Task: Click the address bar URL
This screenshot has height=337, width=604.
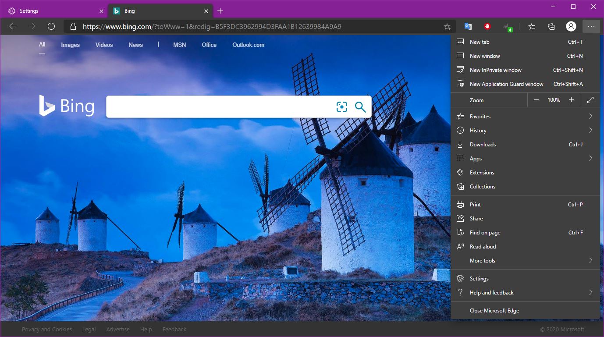Action: [x=212, y=26]
